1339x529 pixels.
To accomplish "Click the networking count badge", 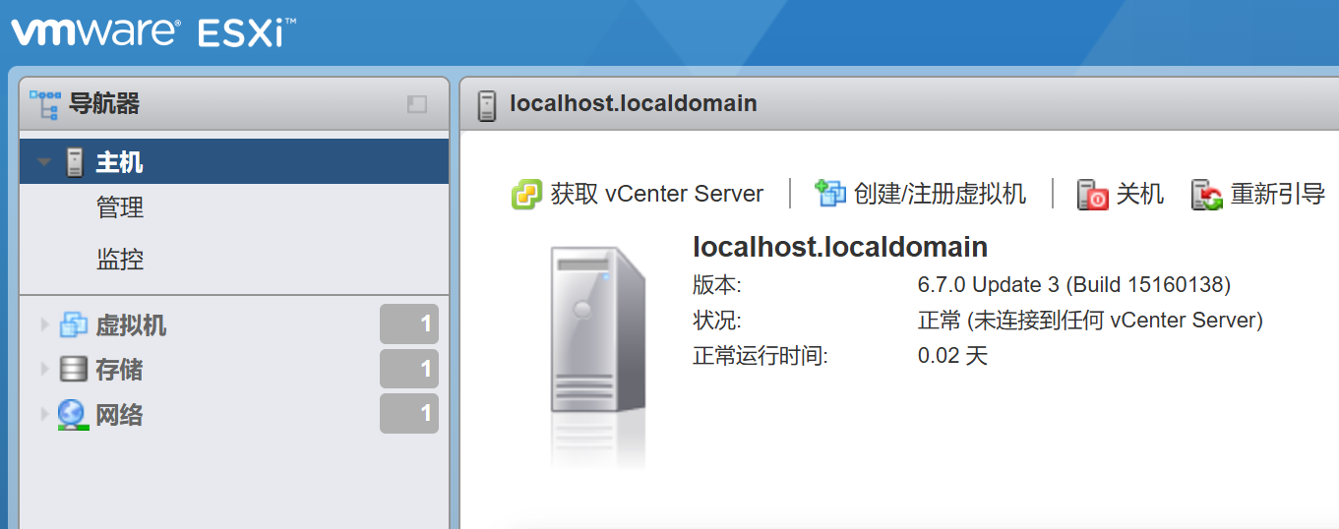I will point(409,414).
